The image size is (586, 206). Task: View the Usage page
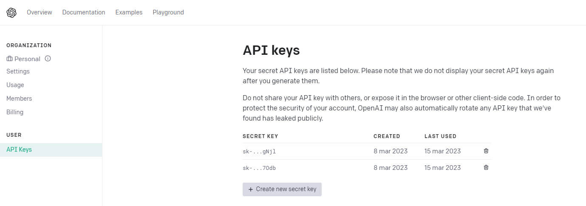(x=15, y=85)
